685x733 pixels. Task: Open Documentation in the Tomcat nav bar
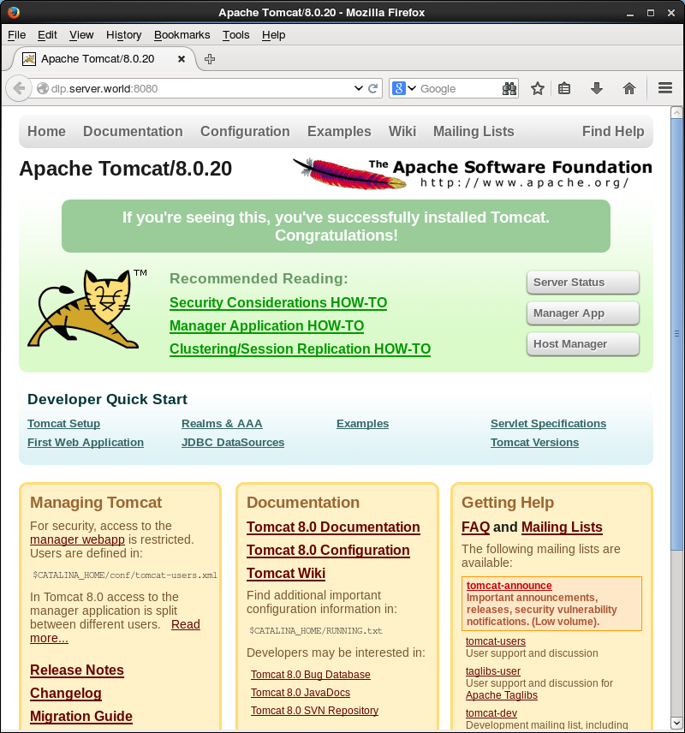click(133, 131)
